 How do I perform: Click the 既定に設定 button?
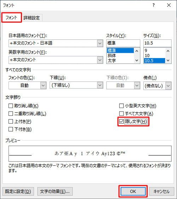18,191
